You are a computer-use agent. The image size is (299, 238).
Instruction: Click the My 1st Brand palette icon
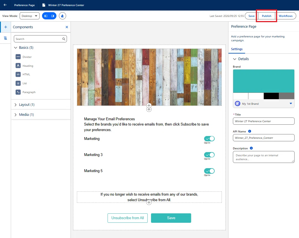pyautogui.click(x=237, y=104)
